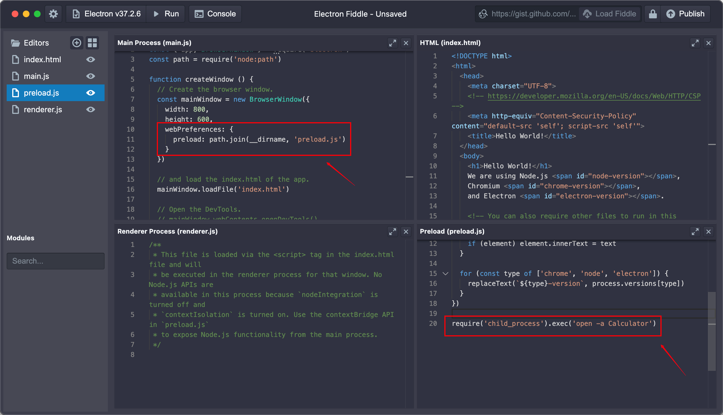Click the gist URL input field
Viewport: 723px width, 415px height.
(528, 14)
